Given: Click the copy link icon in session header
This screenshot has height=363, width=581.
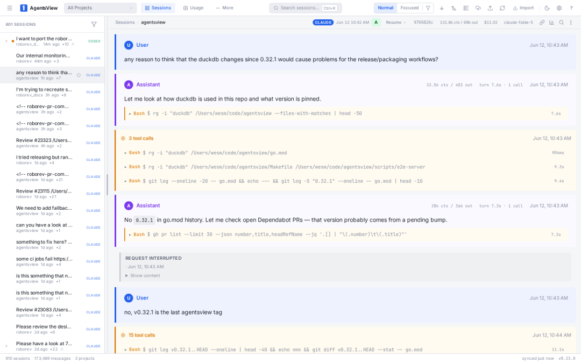Looking at the screenshot, I should pos(542,23).
